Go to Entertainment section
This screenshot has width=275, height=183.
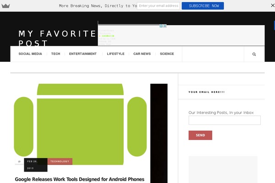[x=83, y=54]
